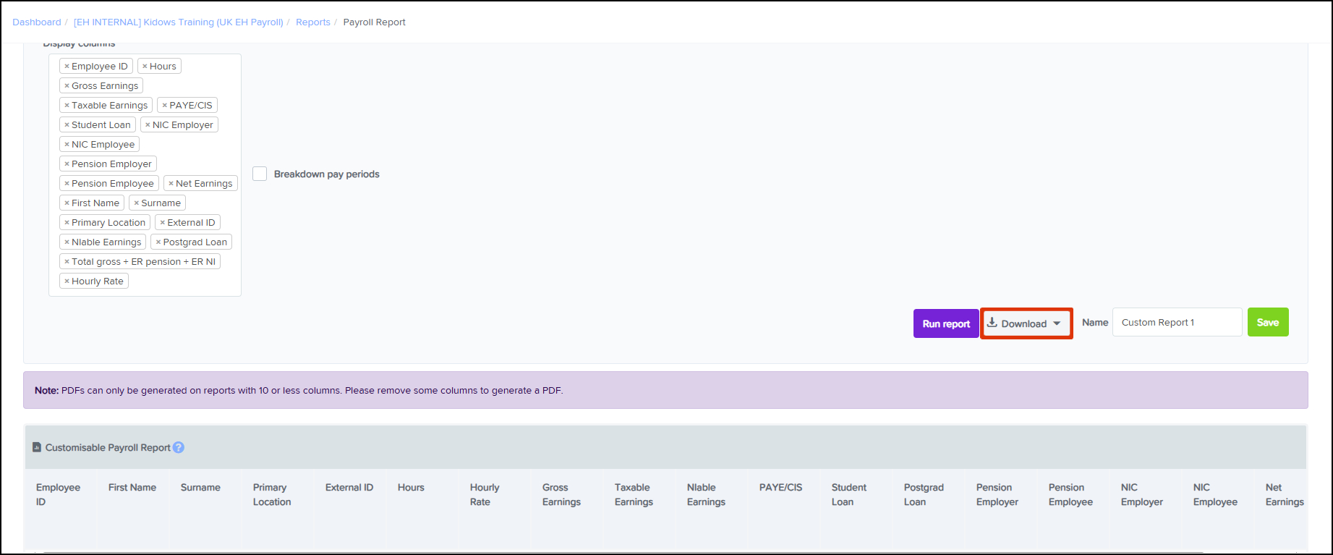
Task: Open Kidows Training business breadcrumb
Action: pyautogui.click(x=178, y=22)
